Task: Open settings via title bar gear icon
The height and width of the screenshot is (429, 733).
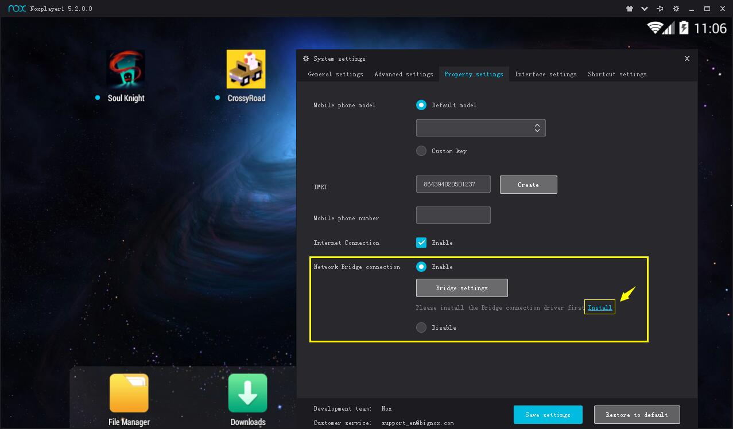Action: pos(676,9)
